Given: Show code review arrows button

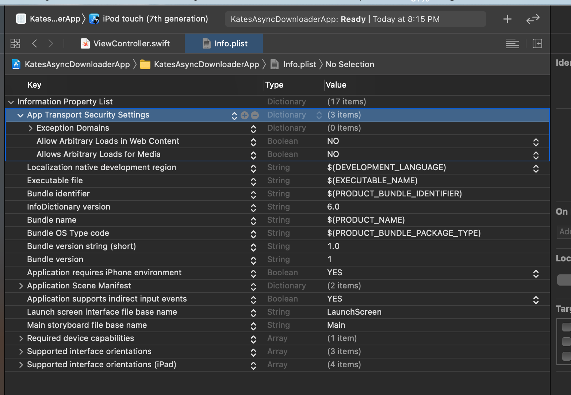Looking at the screenshot, I should point(533,19).
